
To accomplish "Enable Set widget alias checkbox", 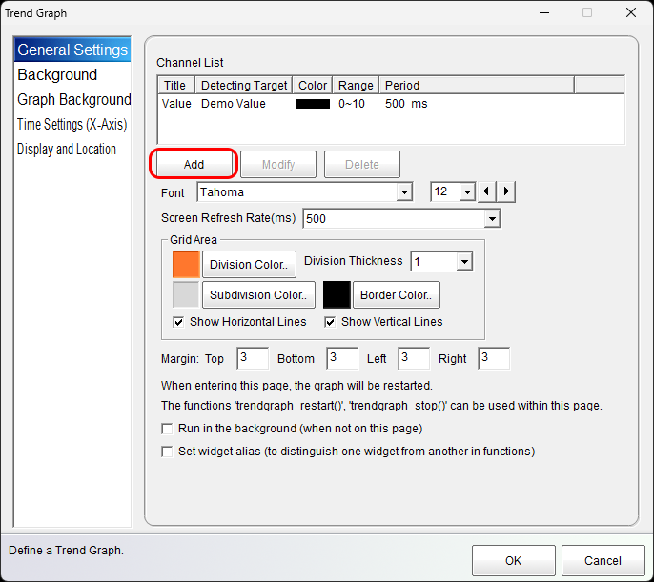I will (x=168, y=452).
